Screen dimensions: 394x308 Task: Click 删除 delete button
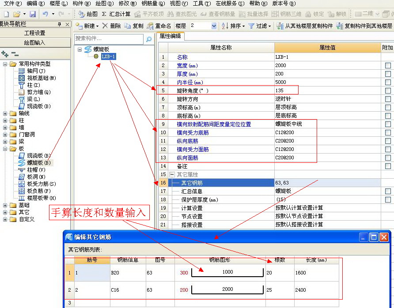click(x=112, y=26)
